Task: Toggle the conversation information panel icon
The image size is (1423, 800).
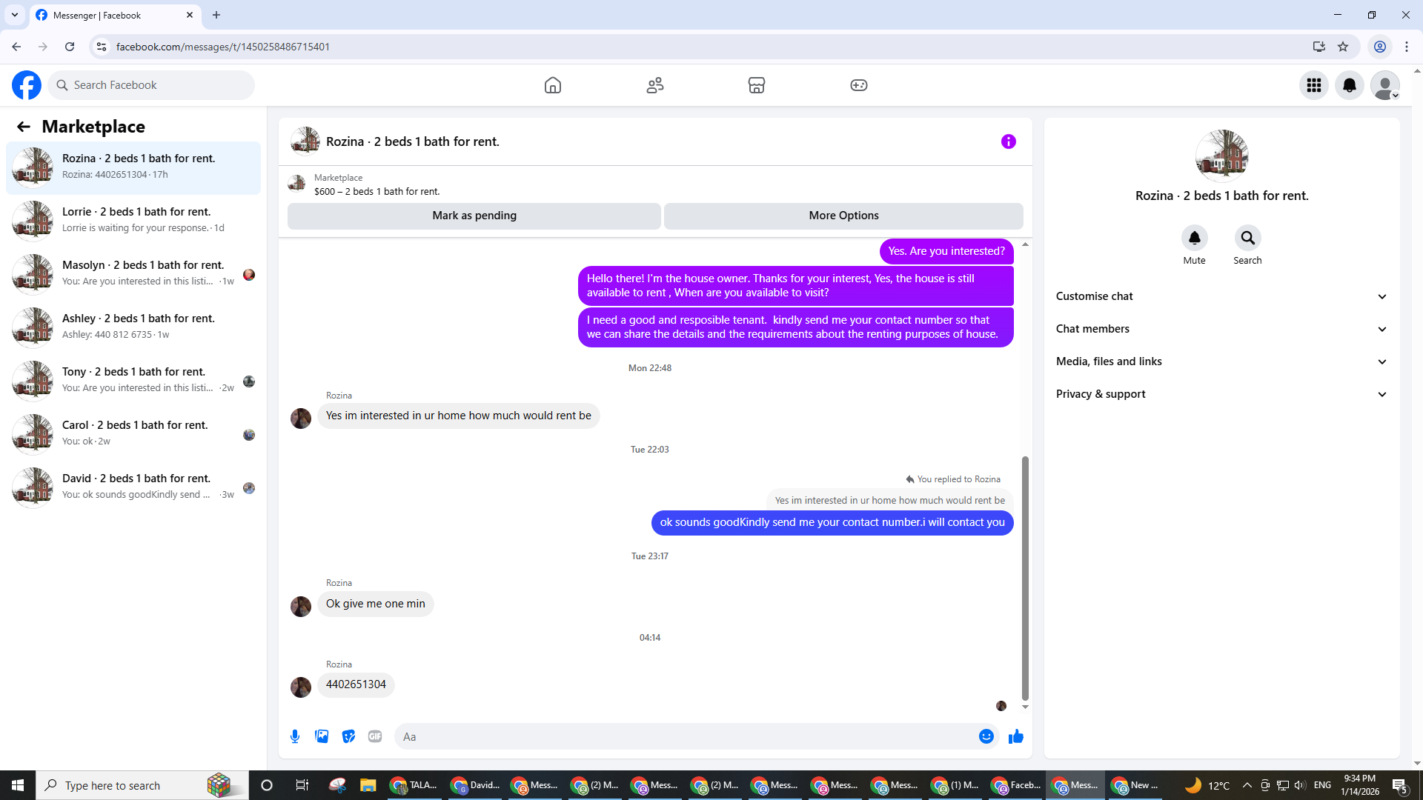Action: point(1008,141)
